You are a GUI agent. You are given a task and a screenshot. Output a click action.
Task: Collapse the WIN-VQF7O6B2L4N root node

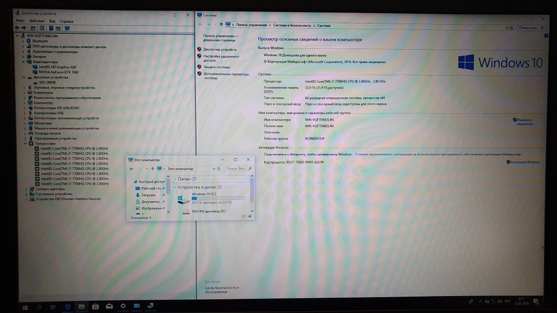17,36
